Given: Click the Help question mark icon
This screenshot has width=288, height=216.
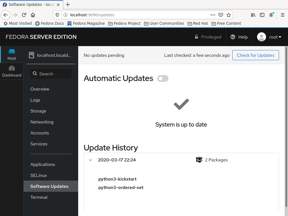Looking at the screenshot, I should point(233,37).
